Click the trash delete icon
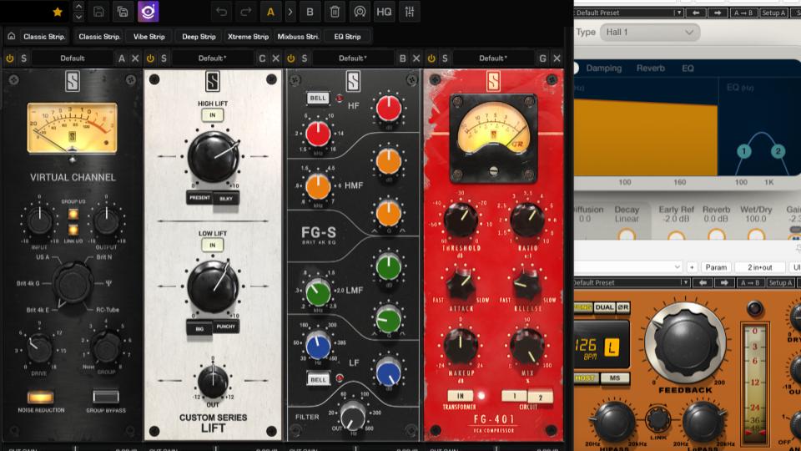The height and width of the screenshot is (451, 801). click(x=335, y=12)
